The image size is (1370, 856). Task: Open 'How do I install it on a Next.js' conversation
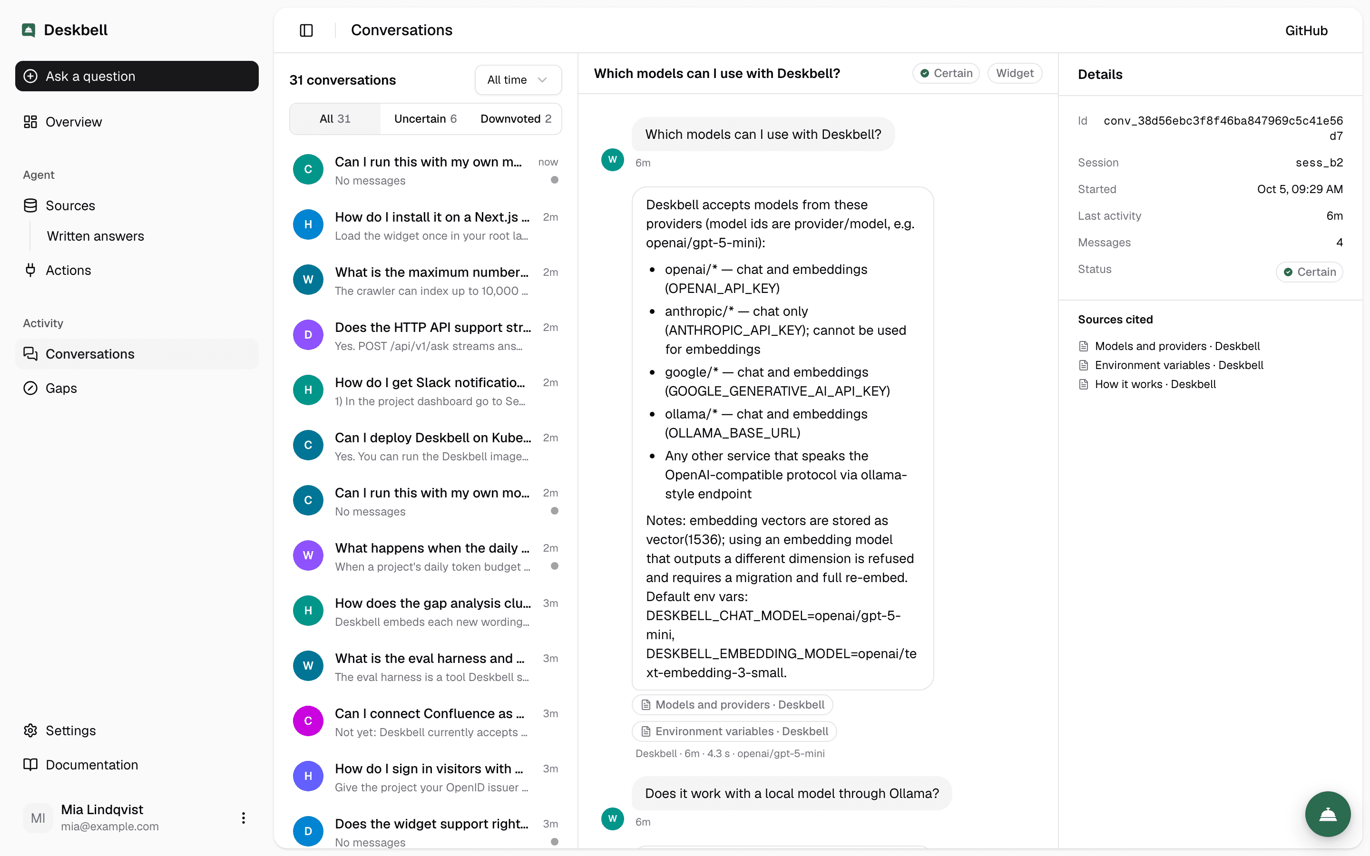426,225
